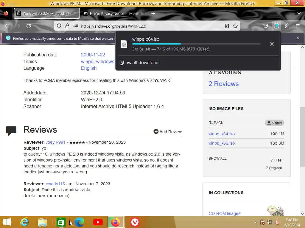Dismiss the Firefox data notification bar
Screen dimensions: 305x228
pos(298,38)
